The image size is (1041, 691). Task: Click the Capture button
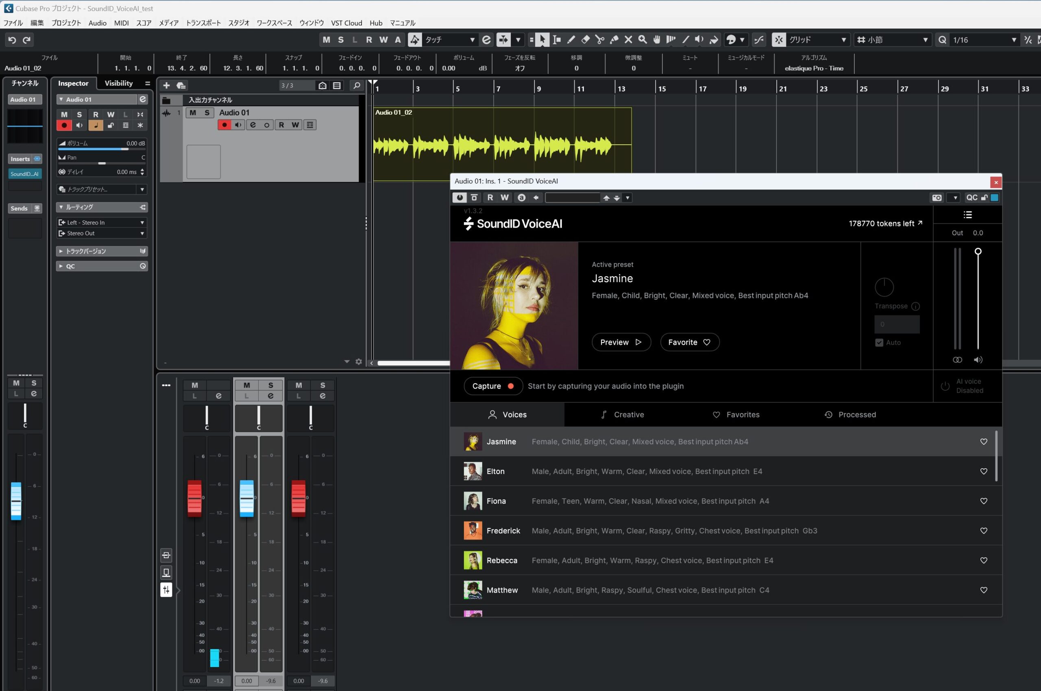[x=493, y=386]
